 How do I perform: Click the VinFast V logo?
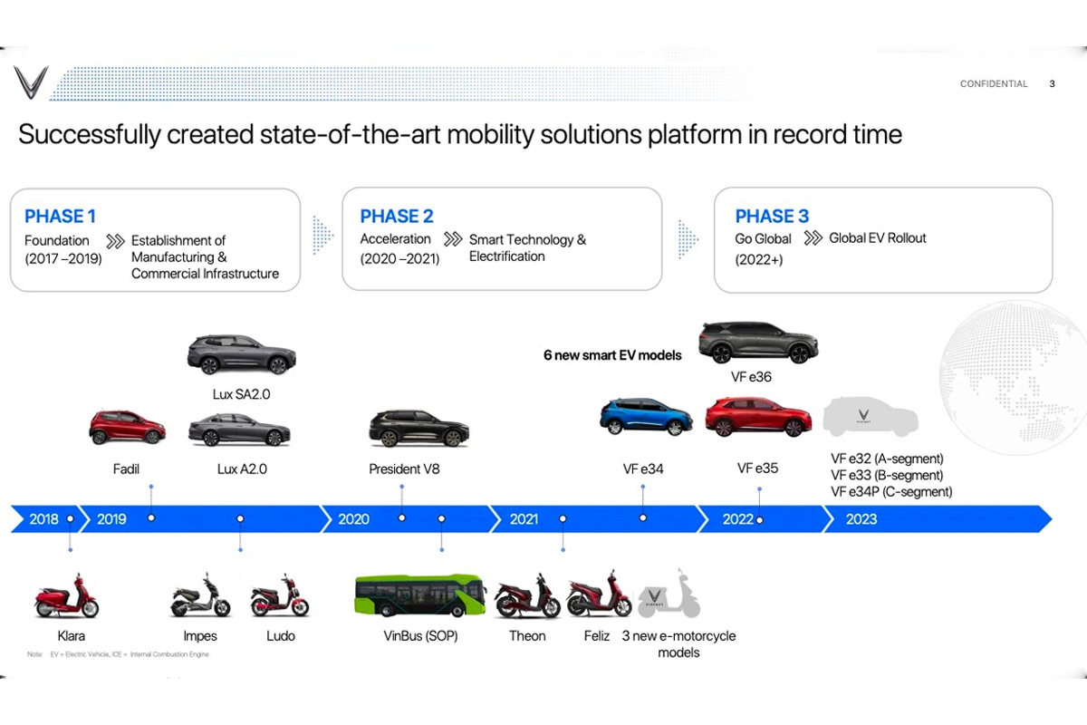(31, 82)
